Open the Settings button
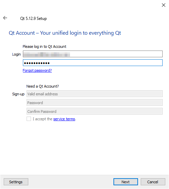This screenshot has height=189, width=169. [x=16, y=182]
